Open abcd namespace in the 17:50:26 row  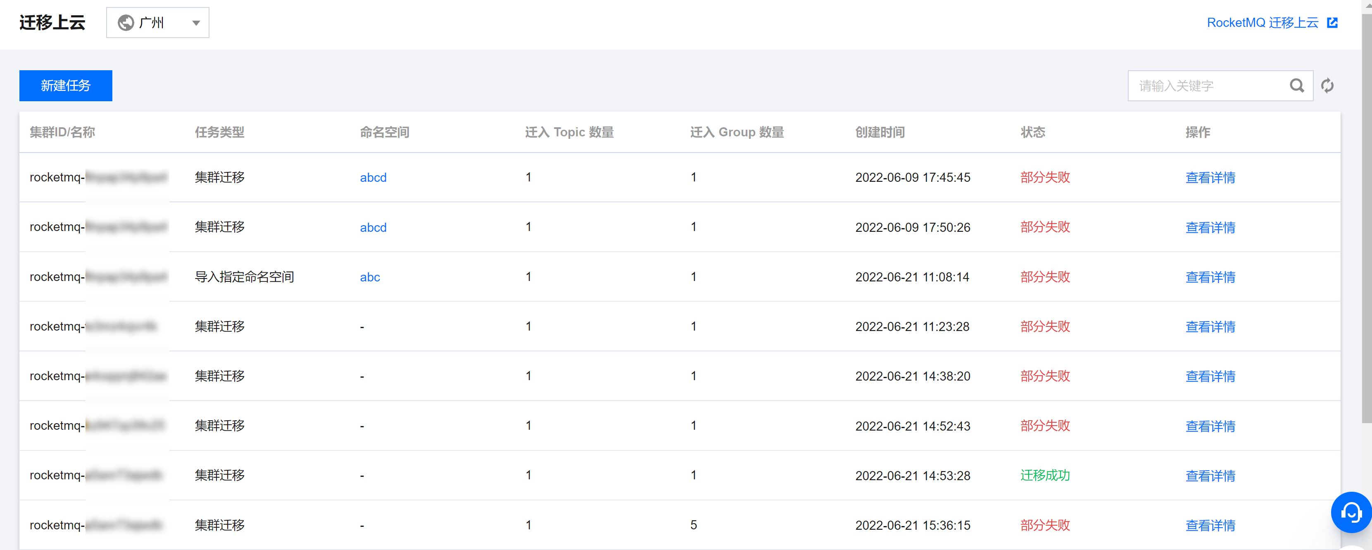373,228
